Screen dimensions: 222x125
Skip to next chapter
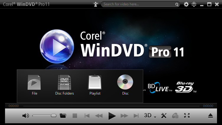(x=136, y=116)
